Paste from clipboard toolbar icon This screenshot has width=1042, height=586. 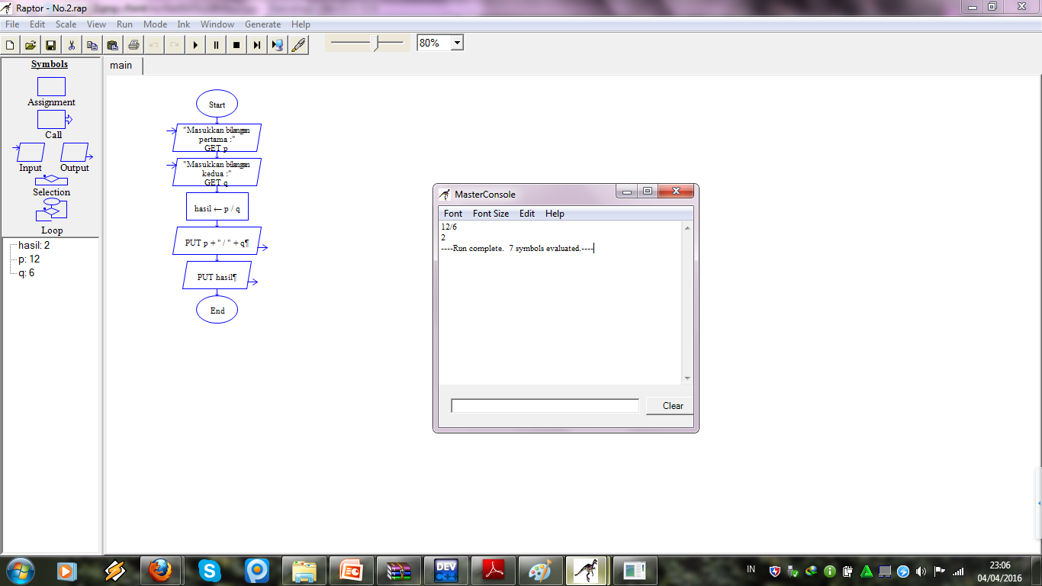pos(113,45)
